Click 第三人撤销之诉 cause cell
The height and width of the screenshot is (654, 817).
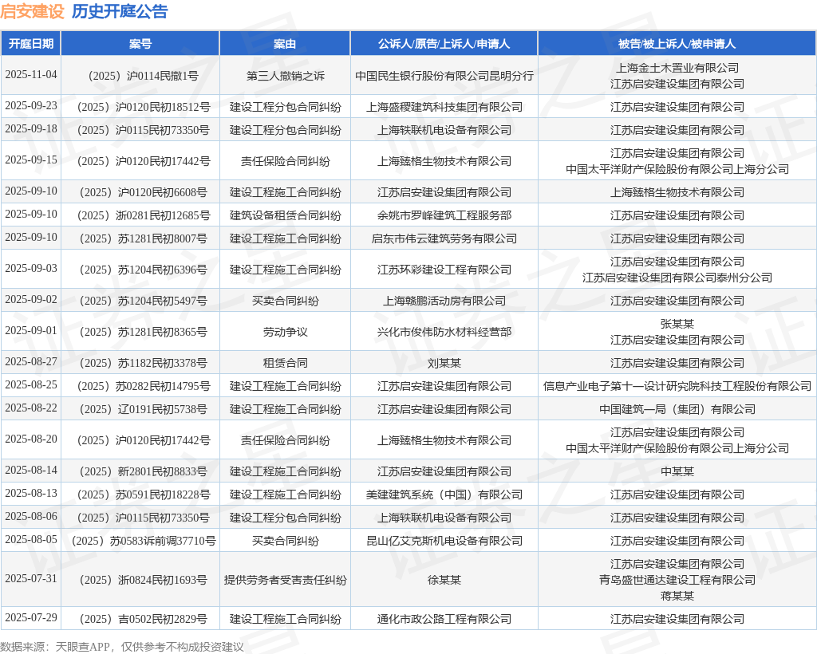click(285, 76)
